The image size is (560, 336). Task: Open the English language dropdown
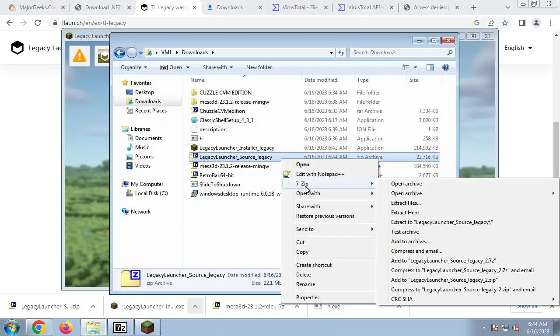point(518,48)
